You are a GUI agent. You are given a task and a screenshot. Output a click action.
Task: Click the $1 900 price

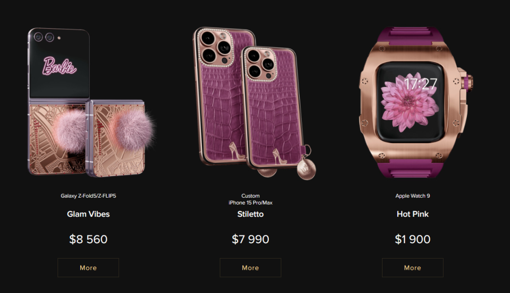pyautogui.click(x=412, y=239)
